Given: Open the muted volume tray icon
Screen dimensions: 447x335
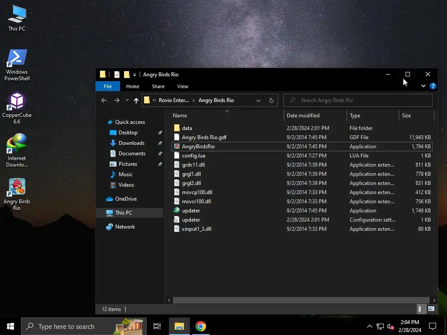Looking at the screenshot, I should [390, 326].
